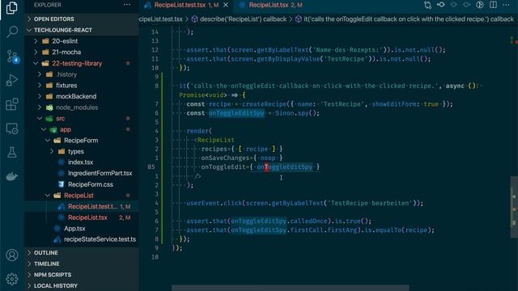Click 'Sinon' in the const onToggleEditSpy line
This screenshot has width=518, height=291.
tap(284, 113)
